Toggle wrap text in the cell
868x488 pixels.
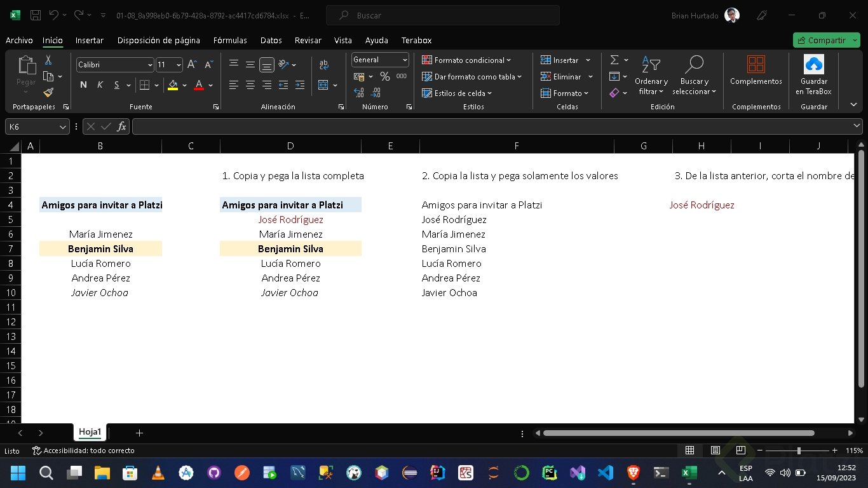coord(324,65)
